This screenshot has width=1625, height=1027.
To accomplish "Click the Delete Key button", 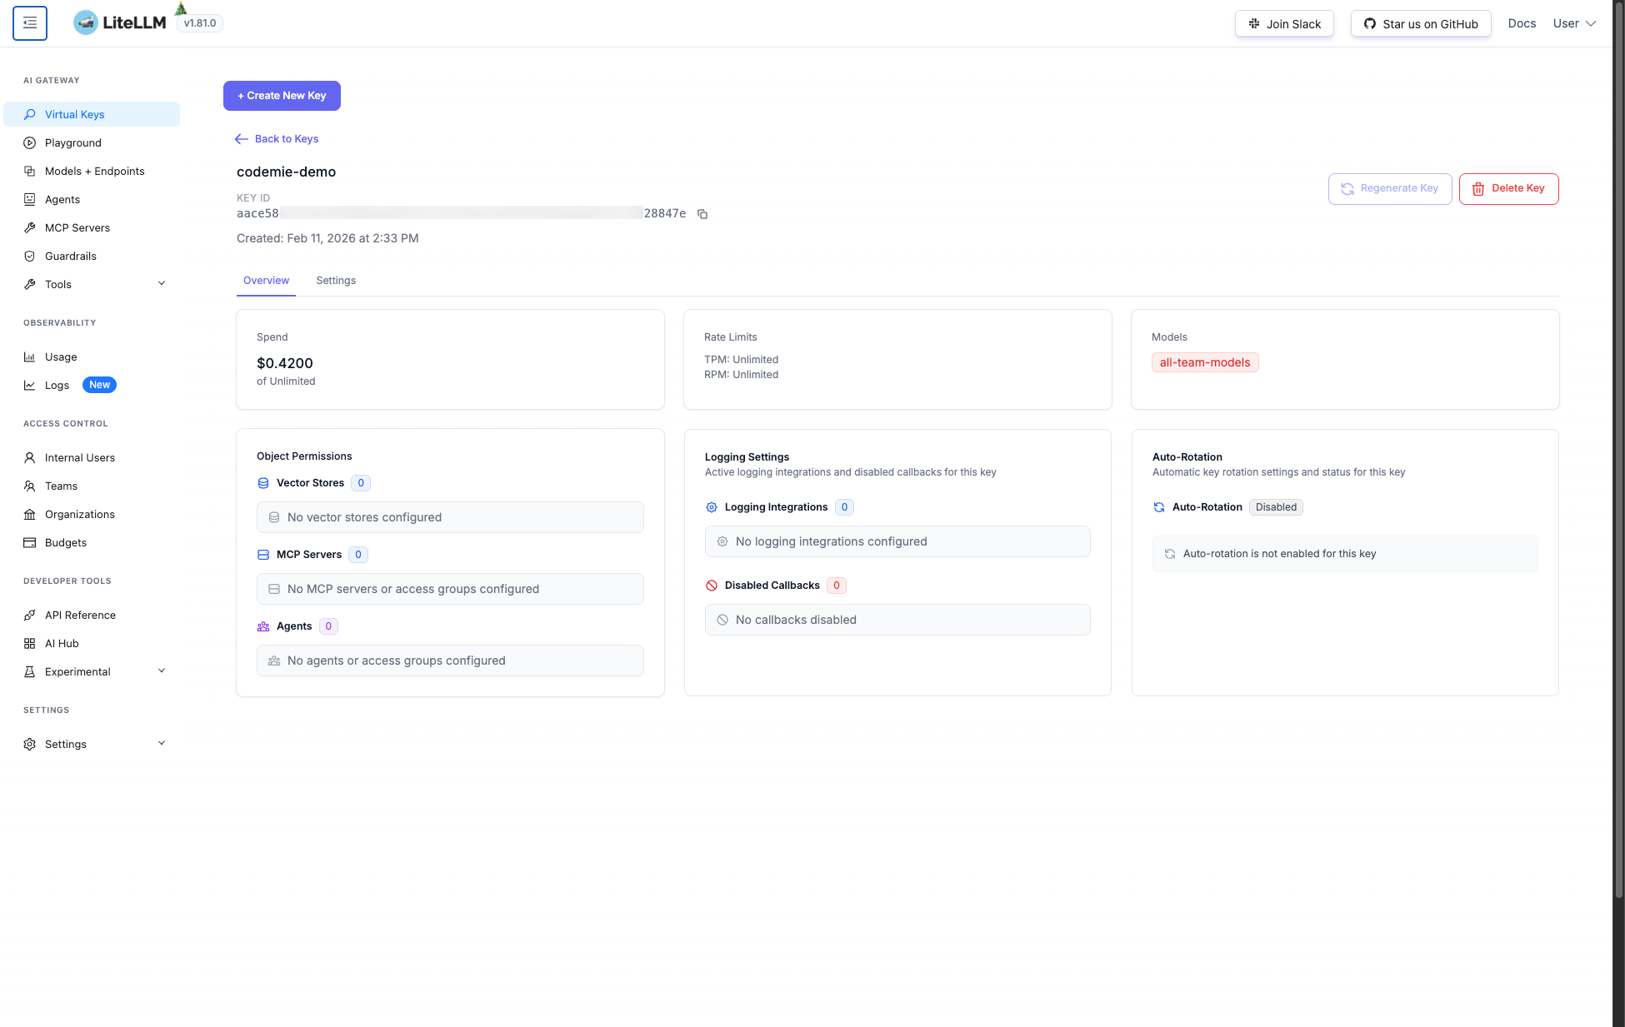I will click(x=1508, y=188).
